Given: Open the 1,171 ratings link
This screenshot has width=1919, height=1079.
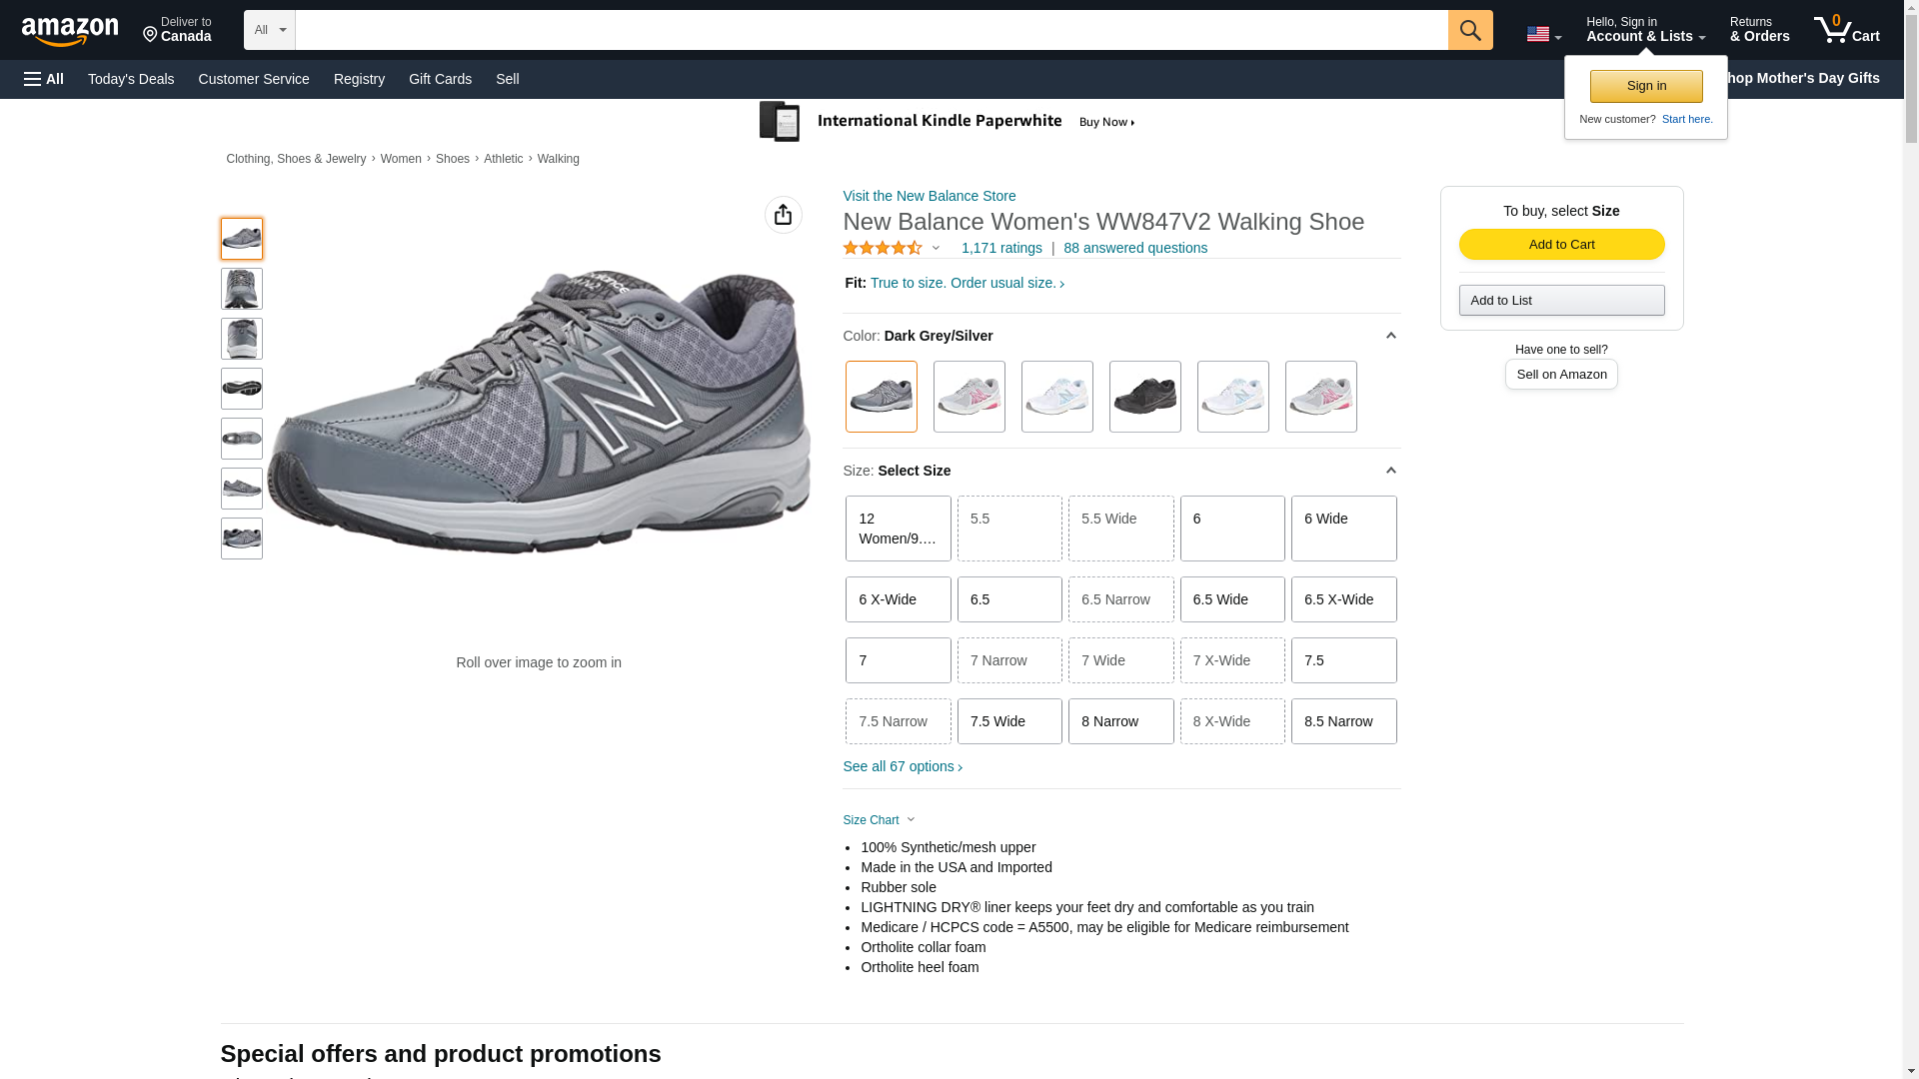Looking at the screenshot, I should tap(1000, 248).
